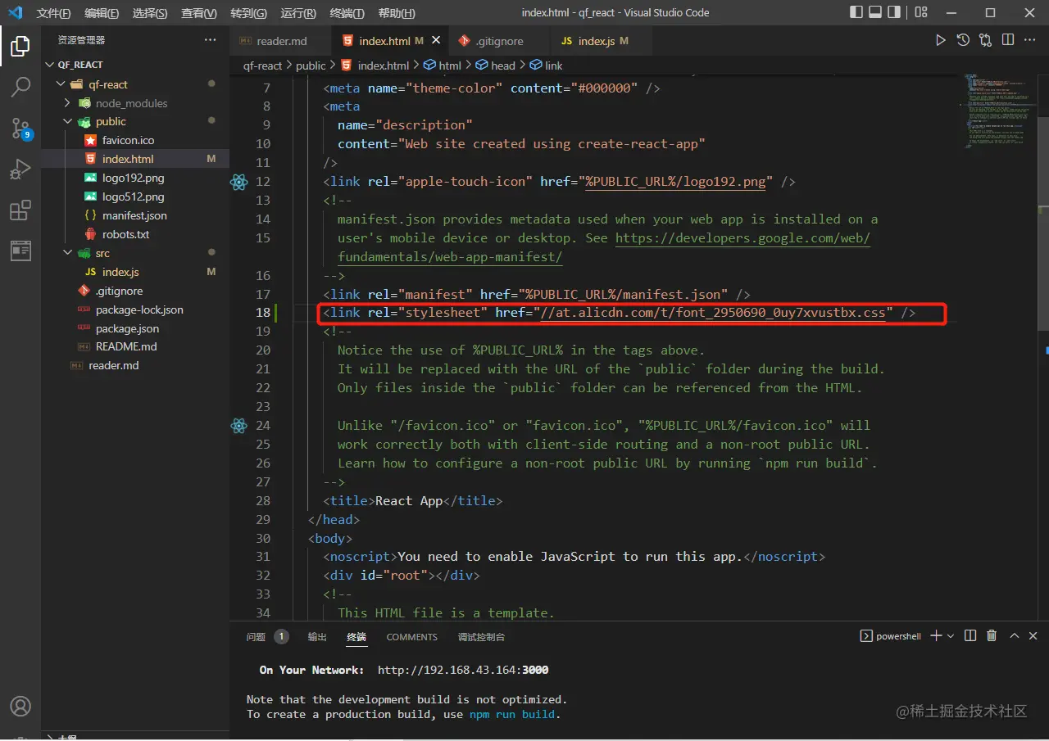Open the sixth activity bar panel icon
The image size is (1049, 741).
click(20, 251)
